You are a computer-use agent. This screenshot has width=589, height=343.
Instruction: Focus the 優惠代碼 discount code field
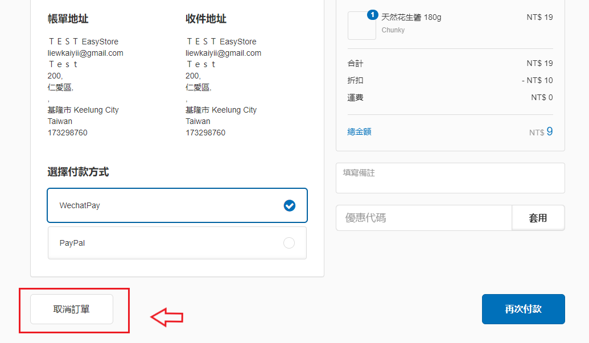point(424,218)
